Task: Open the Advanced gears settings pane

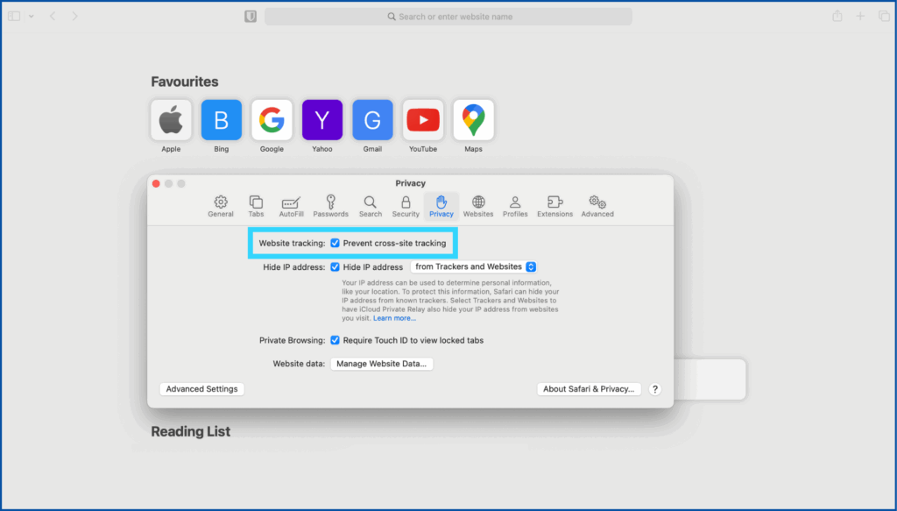Action: (597, 206)
